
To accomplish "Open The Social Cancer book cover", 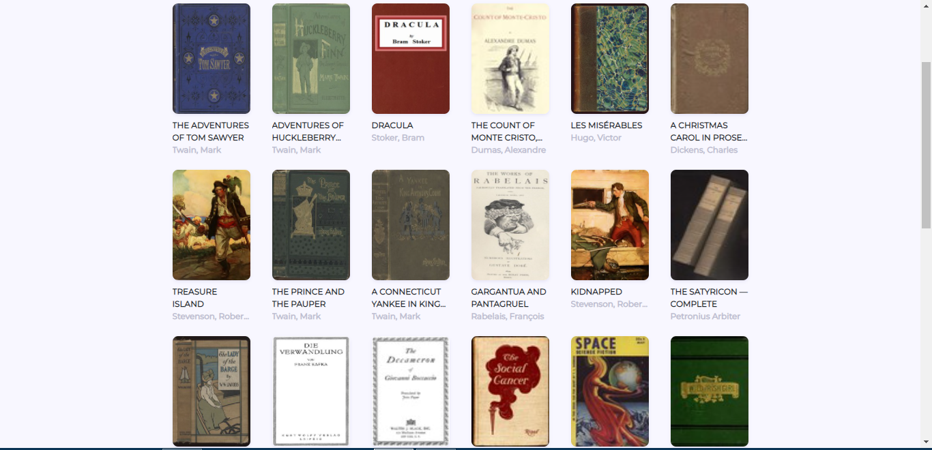I will [x=510, y=391].
